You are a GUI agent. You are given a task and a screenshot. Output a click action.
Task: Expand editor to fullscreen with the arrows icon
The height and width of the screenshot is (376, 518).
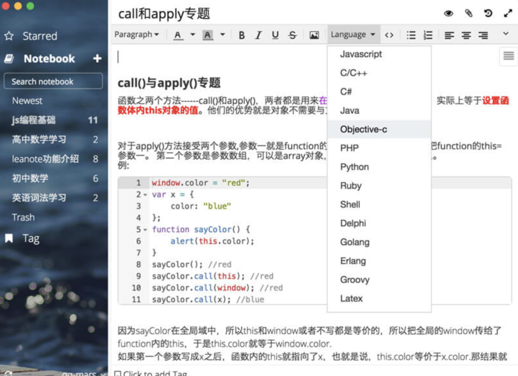508,13
